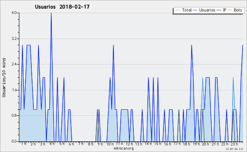Click the '9 h' x-axis label
Image resolution: width=247 pixels, height=152 pixels.
point(100,144)
